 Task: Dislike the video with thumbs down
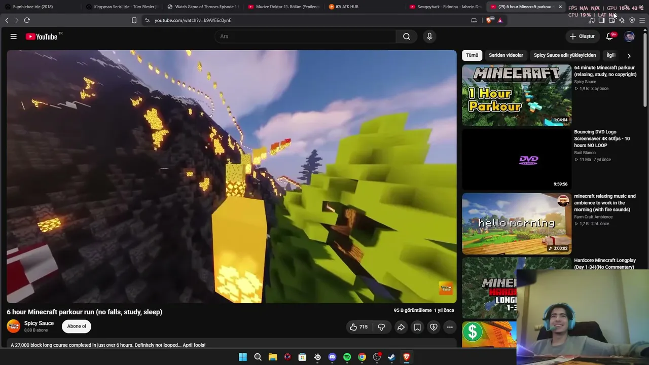tap(381, 327)
